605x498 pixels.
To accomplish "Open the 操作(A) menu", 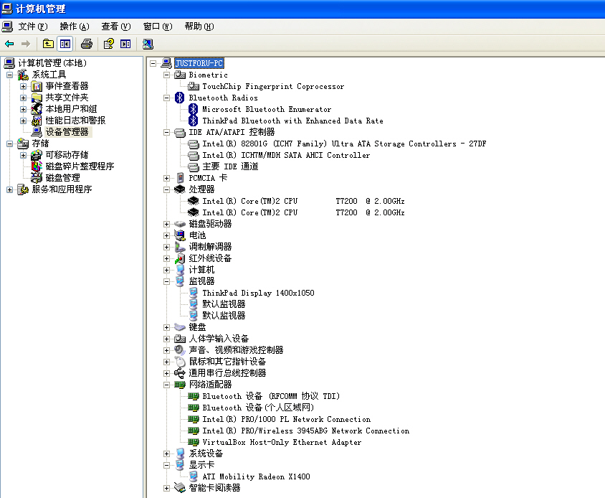I will 75,27.
